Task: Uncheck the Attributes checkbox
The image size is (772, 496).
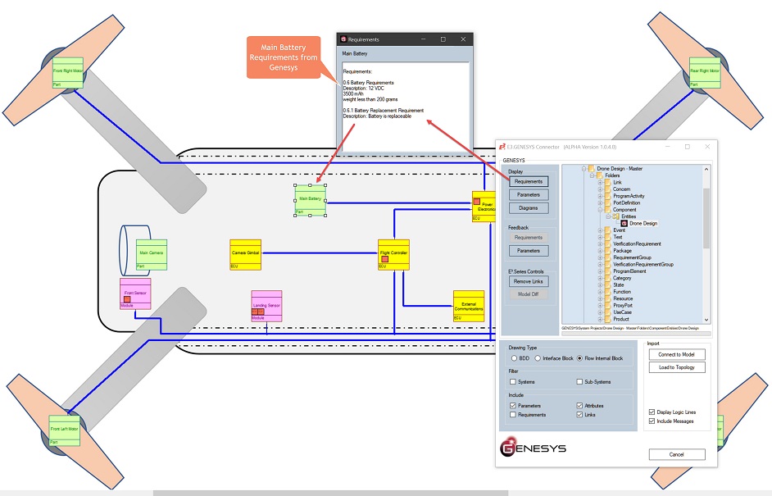Action: [579, 405]
